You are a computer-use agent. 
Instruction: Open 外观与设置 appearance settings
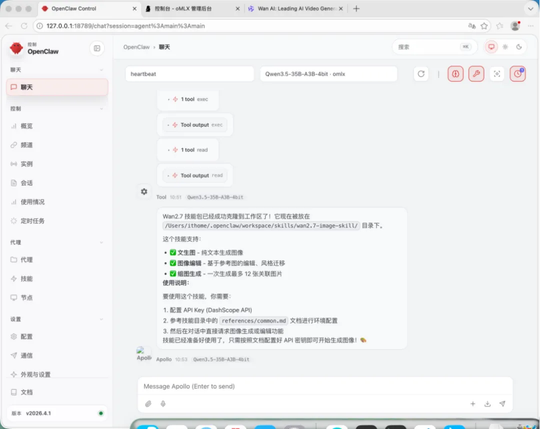[57, 374]
